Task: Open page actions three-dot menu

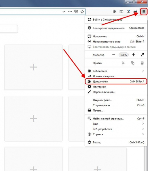Action: click(70, 11)
